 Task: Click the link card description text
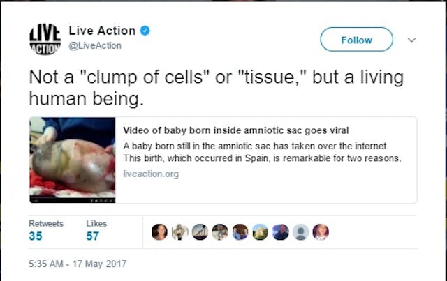(262, 151)
